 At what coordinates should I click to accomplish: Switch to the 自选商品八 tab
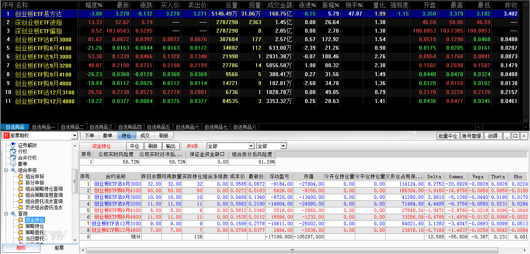coord(245,127)
